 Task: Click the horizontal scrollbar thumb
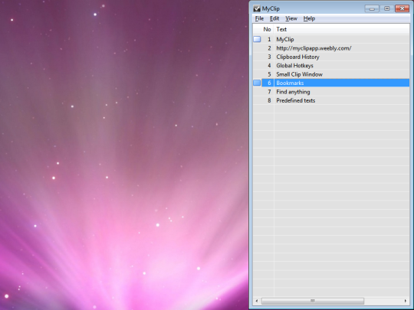313,301
